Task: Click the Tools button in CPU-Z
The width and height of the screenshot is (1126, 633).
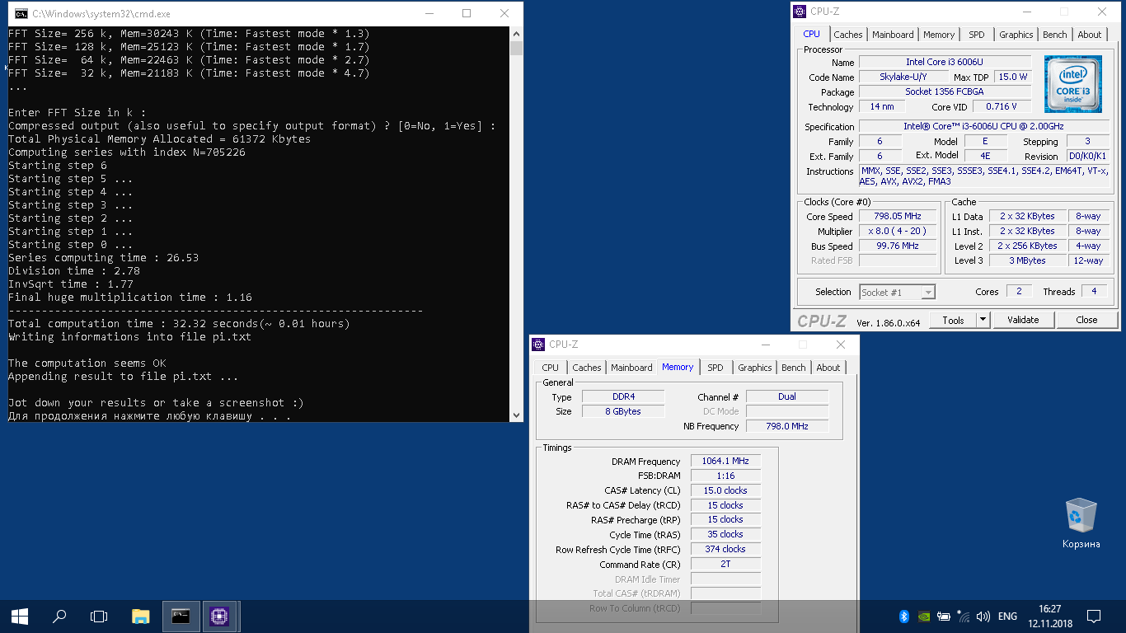Action: tap(953, 320)
